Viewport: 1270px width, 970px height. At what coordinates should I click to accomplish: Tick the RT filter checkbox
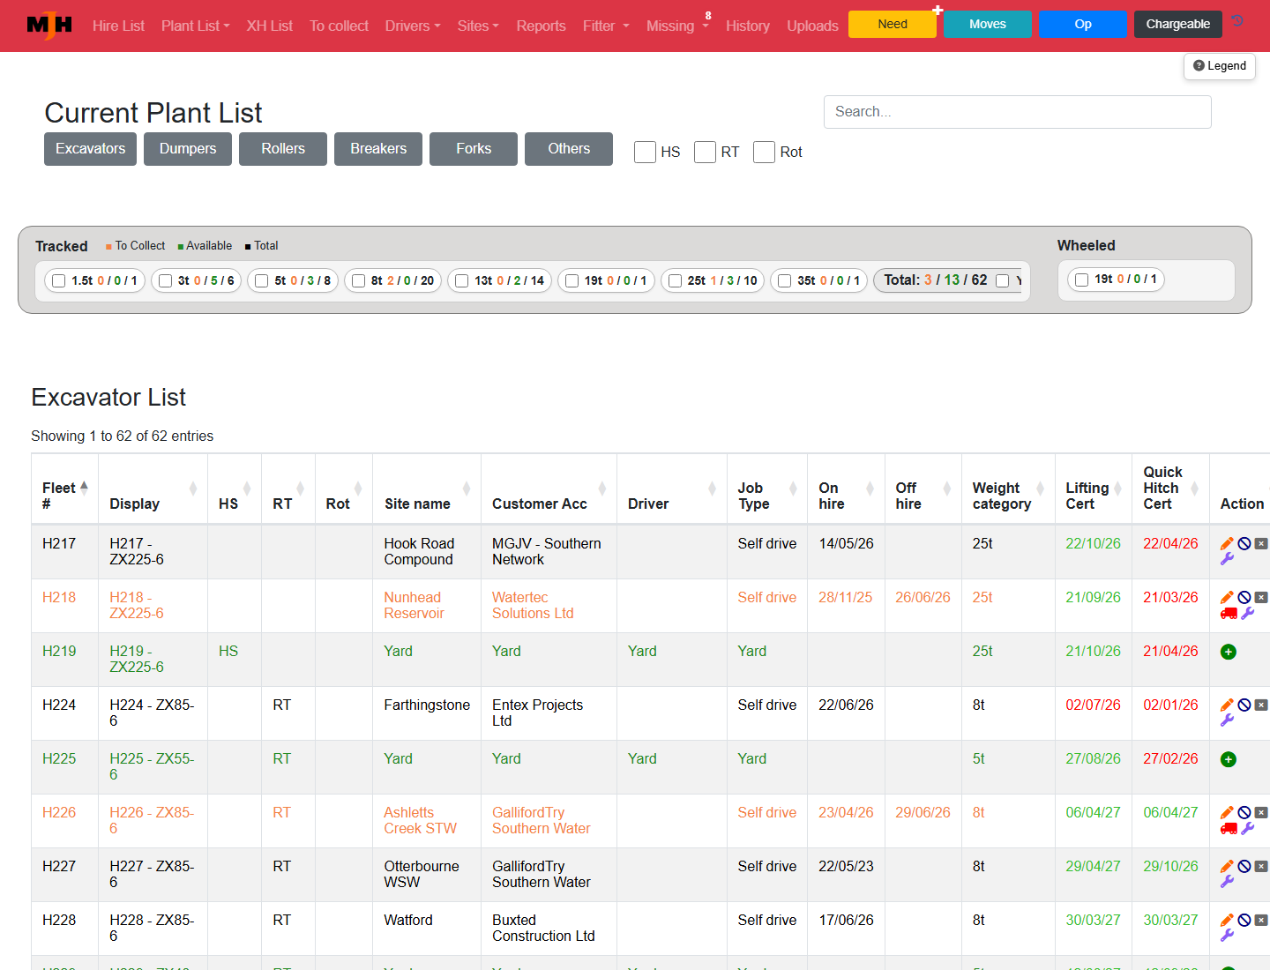tap(705, 152)
